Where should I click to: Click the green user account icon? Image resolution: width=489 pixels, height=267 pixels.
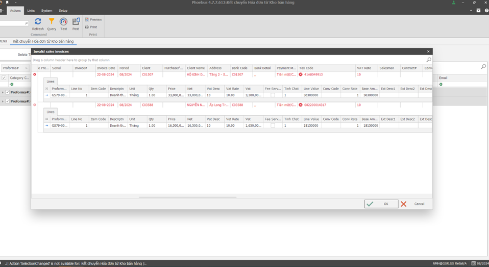[x=453, y=3]
